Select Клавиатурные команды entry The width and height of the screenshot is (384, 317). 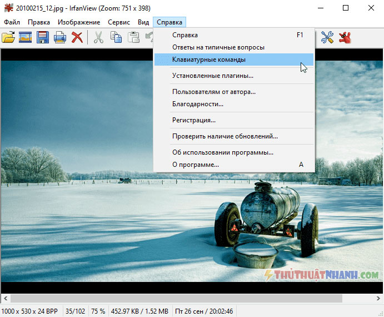[234, 60]
